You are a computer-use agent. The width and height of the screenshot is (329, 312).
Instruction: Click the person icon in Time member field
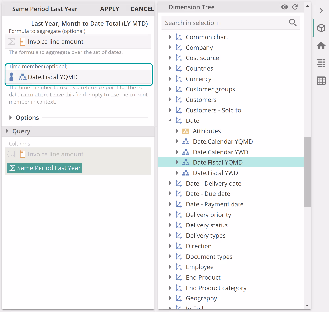12,77
